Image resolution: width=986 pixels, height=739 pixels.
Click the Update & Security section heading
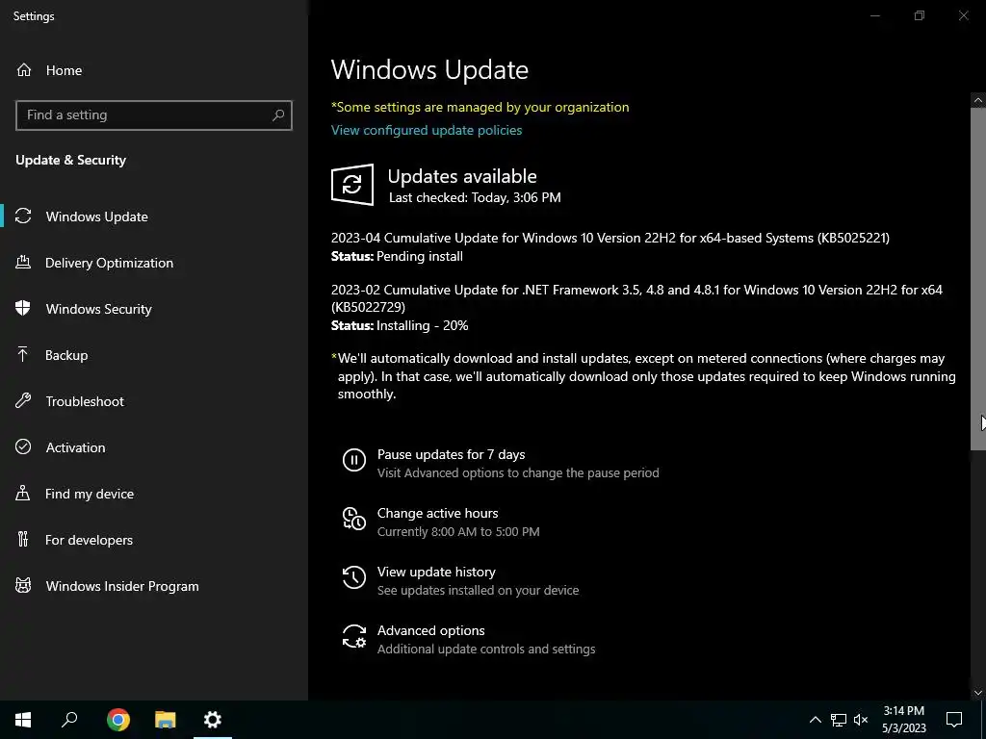coord(70,160)
